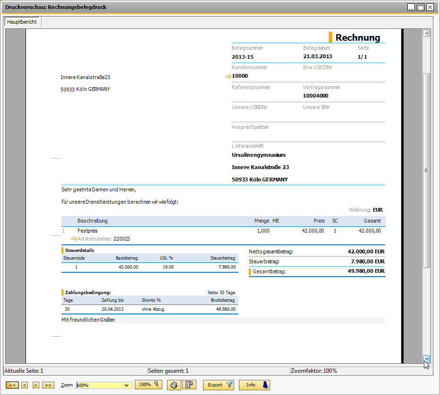
Task: Select the Hauptbericht tab
Action: pos(22,22)
